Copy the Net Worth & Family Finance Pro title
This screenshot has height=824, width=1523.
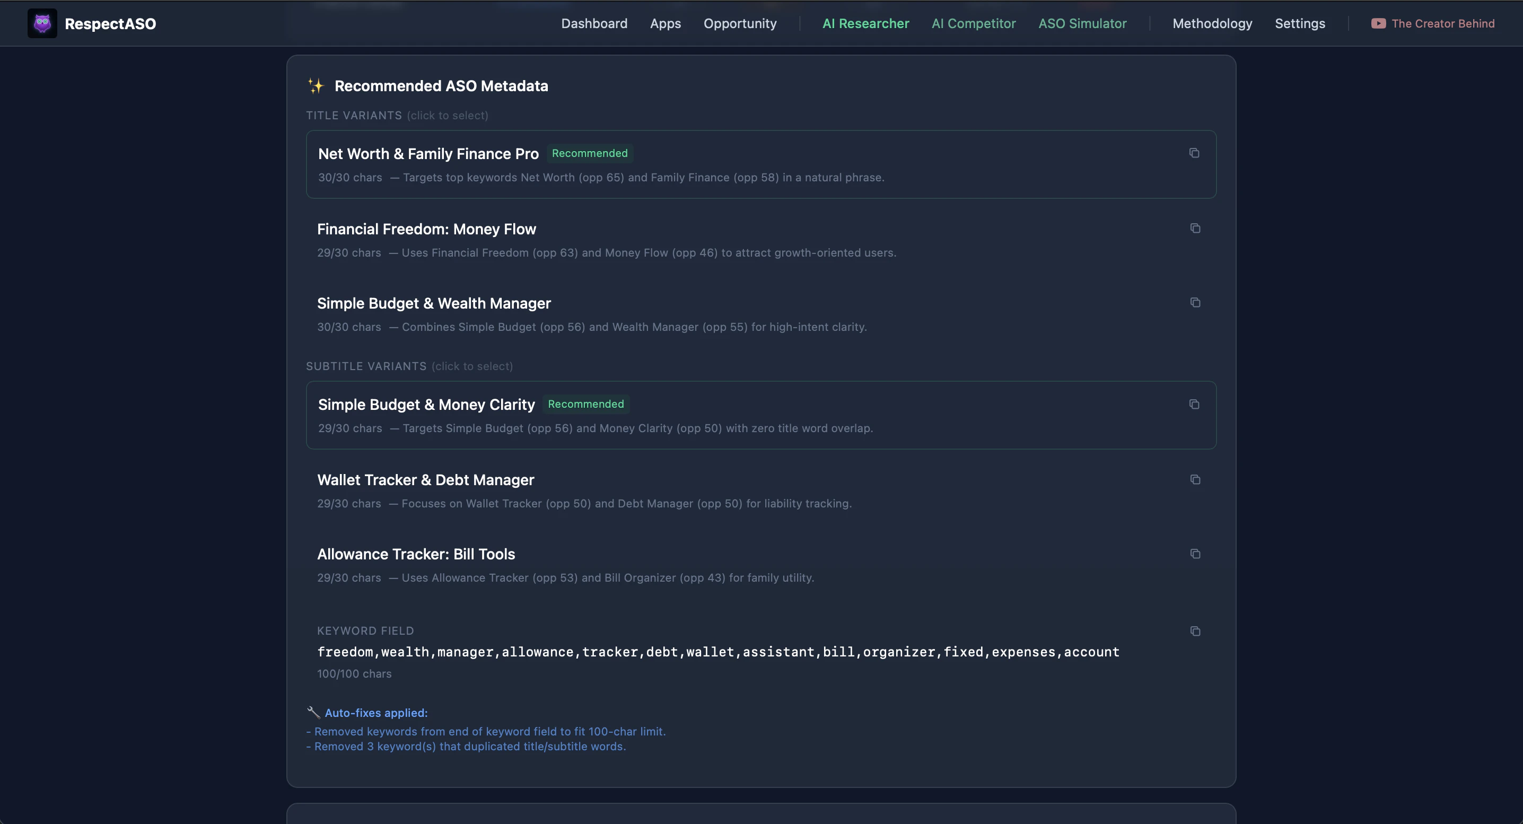[1194, 153]
